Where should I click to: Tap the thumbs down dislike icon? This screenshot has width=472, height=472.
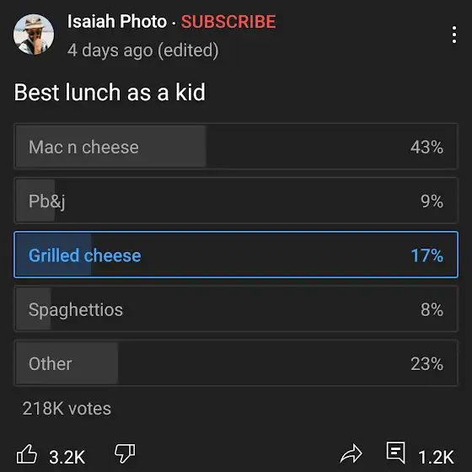coord(125,453)
